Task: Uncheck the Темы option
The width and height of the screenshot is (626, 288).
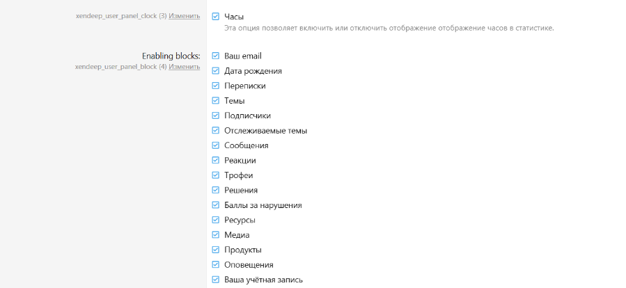Action: click(216, 101)
